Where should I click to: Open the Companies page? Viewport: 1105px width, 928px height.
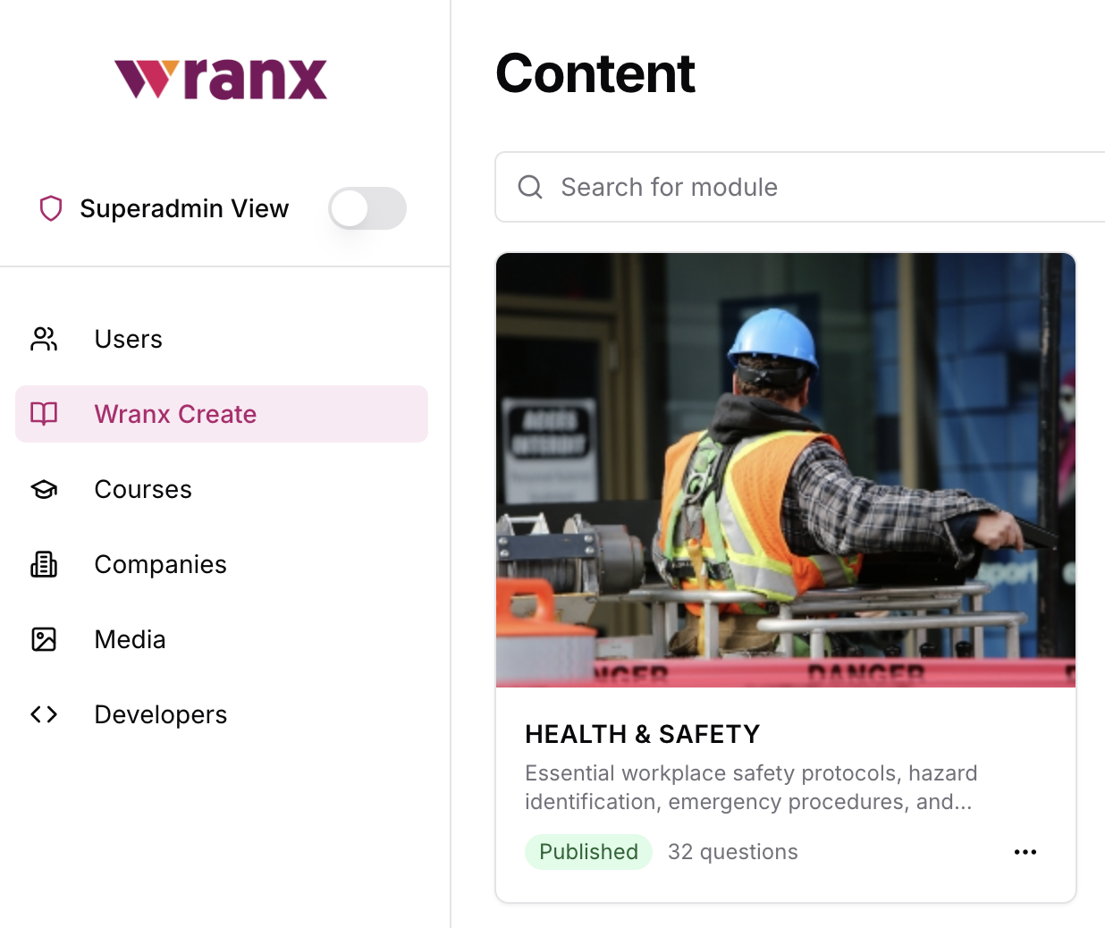[222, 564]
